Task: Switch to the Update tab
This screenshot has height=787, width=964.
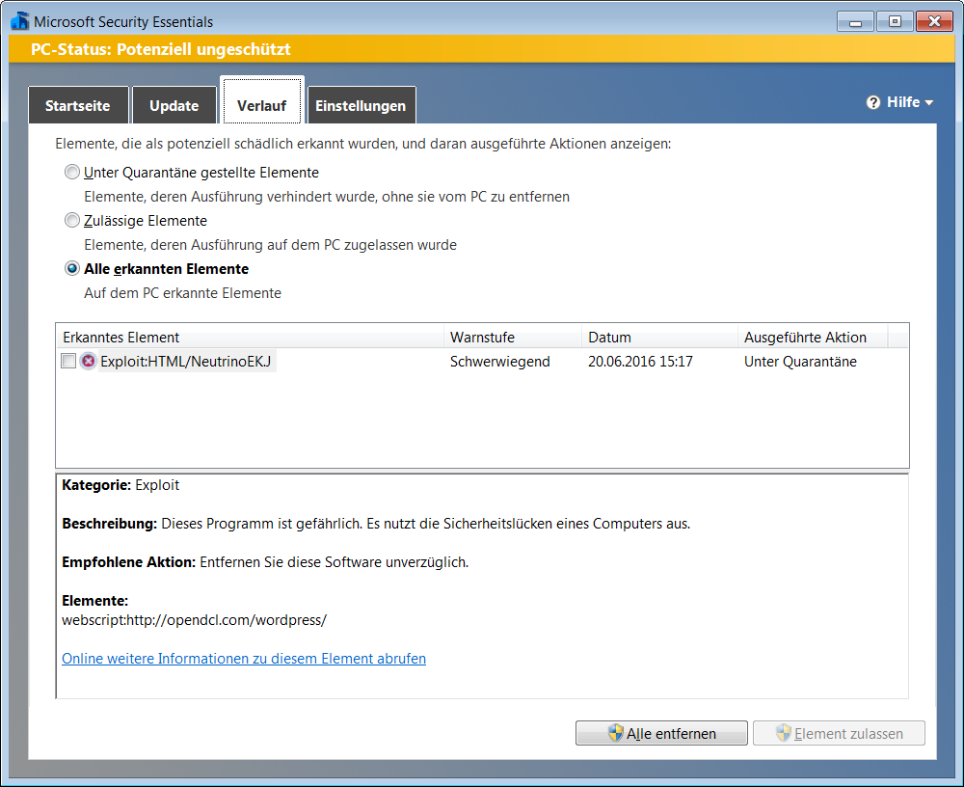Action: [x=174, y=105]
